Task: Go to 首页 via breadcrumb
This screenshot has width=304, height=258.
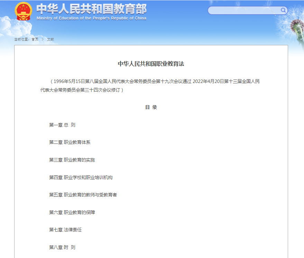Action: point(35,39)
